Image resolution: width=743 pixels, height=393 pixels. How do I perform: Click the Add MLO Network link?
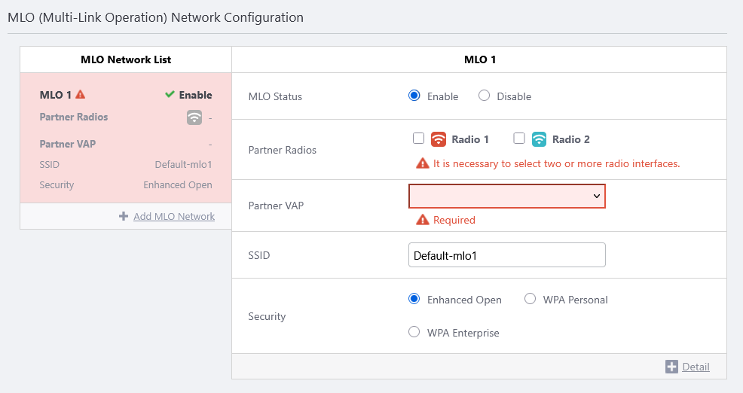[173, 217]
